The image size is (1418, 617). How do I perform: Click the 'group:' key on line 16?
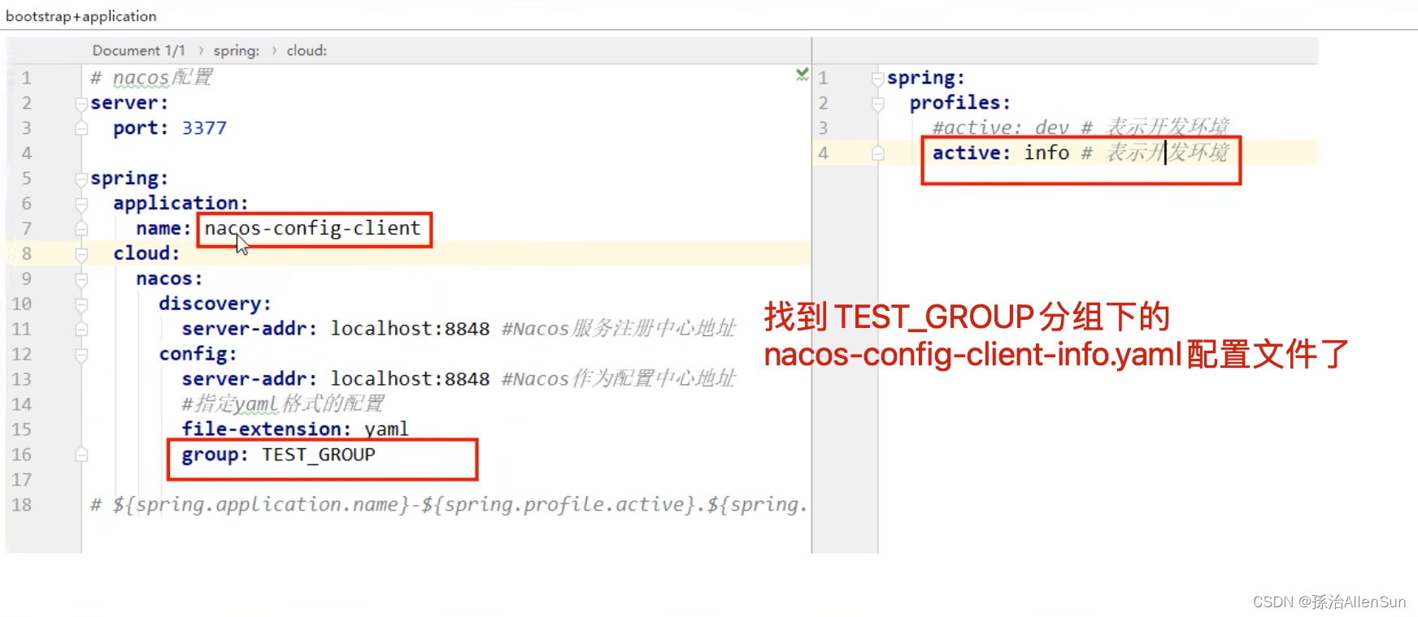[x=215, y=455]
